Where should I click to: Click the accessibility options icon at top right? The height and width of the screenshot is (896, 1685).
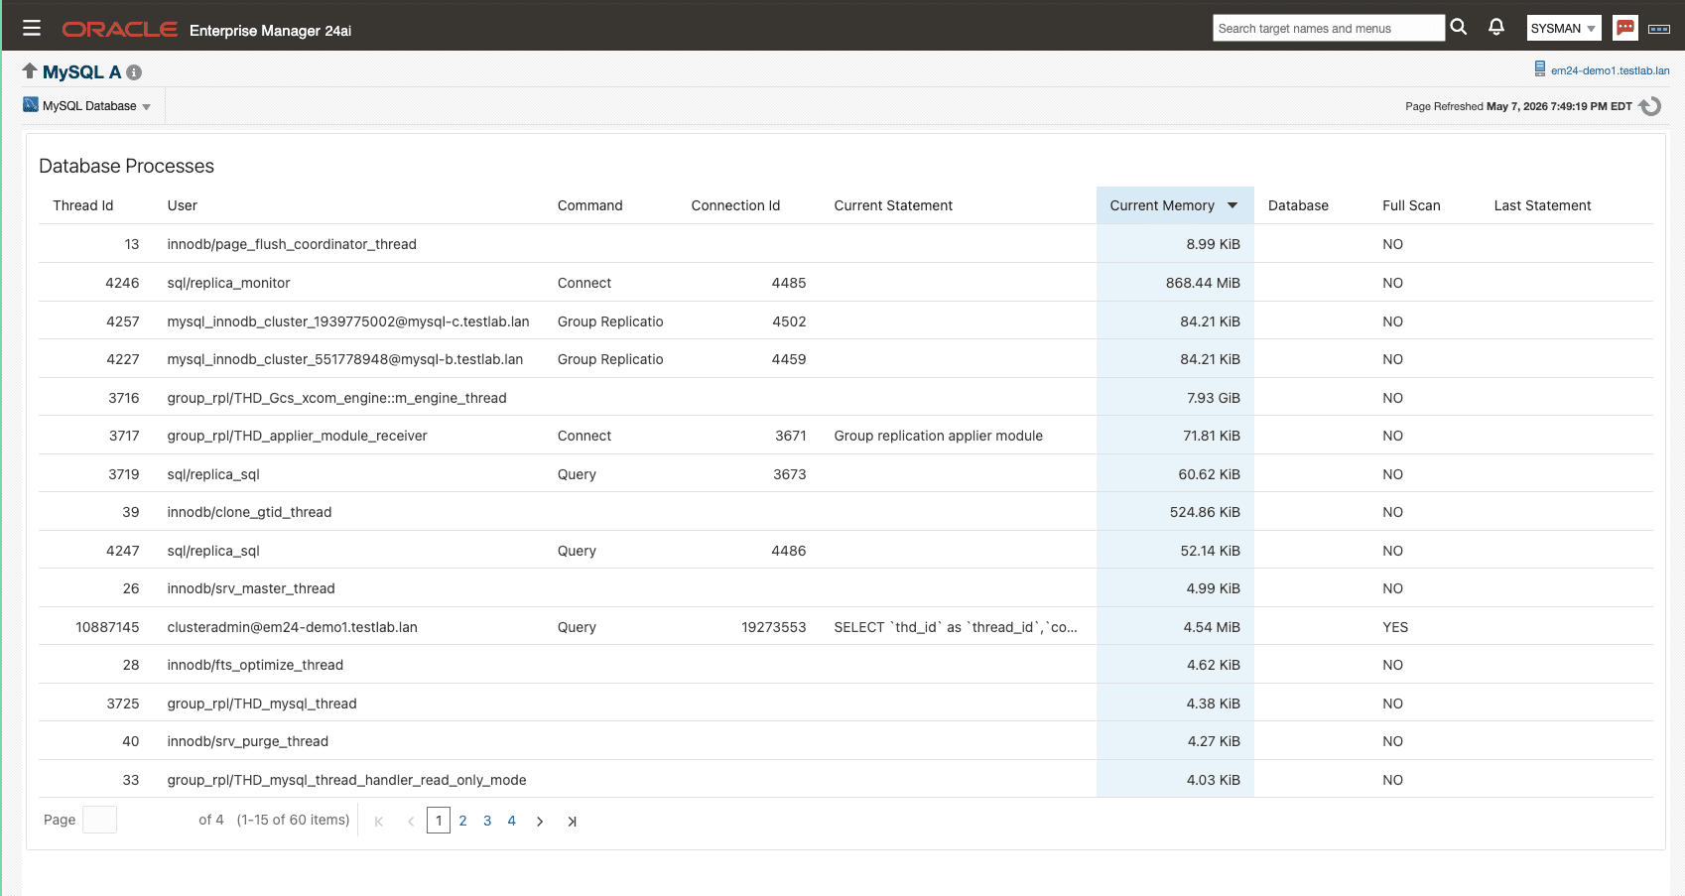pyautogui.click(x=1659, y=29)
